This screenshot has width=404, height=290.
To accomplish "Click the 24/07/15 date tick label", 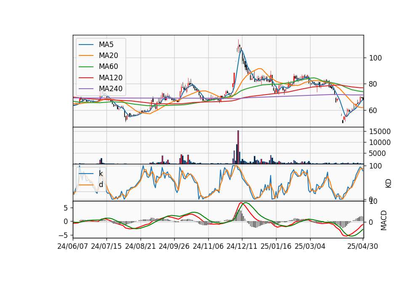I will tap(106, 246).
